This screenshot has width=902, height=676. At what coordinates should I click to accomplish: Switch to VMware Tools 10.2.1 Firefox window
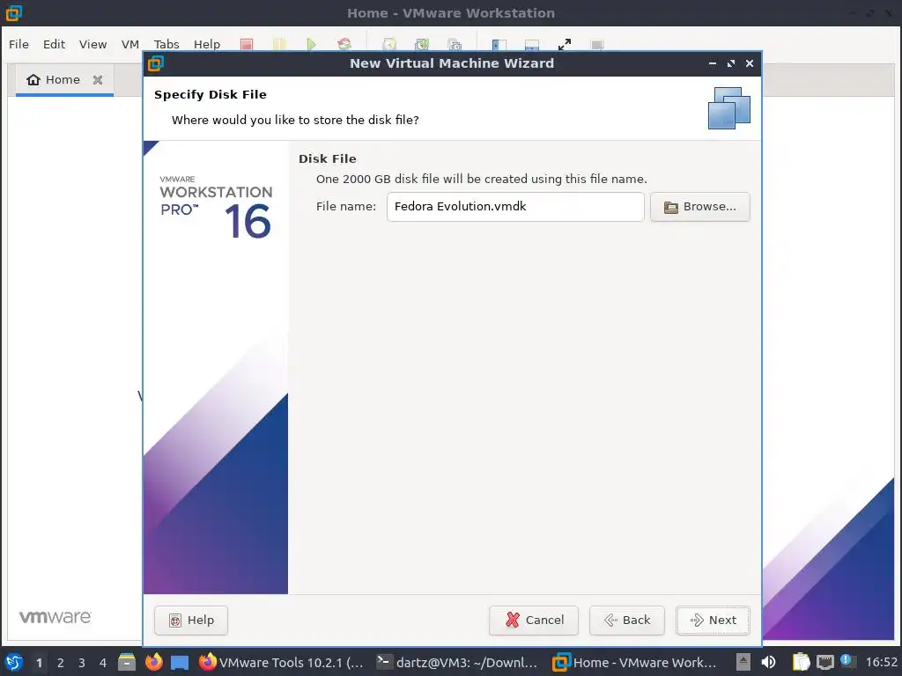click(281, 662)
